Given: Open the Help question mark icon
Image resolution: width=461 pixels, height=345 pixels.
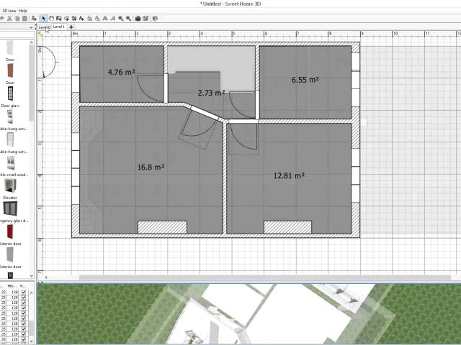Looking at the screenshot, I should 155,19.
